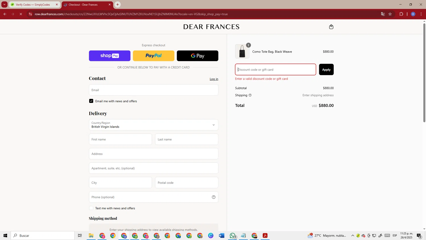Focus the Postal code field
This screenshot has width=426, height=240.
pyautogui.click(x=187, y=183)
